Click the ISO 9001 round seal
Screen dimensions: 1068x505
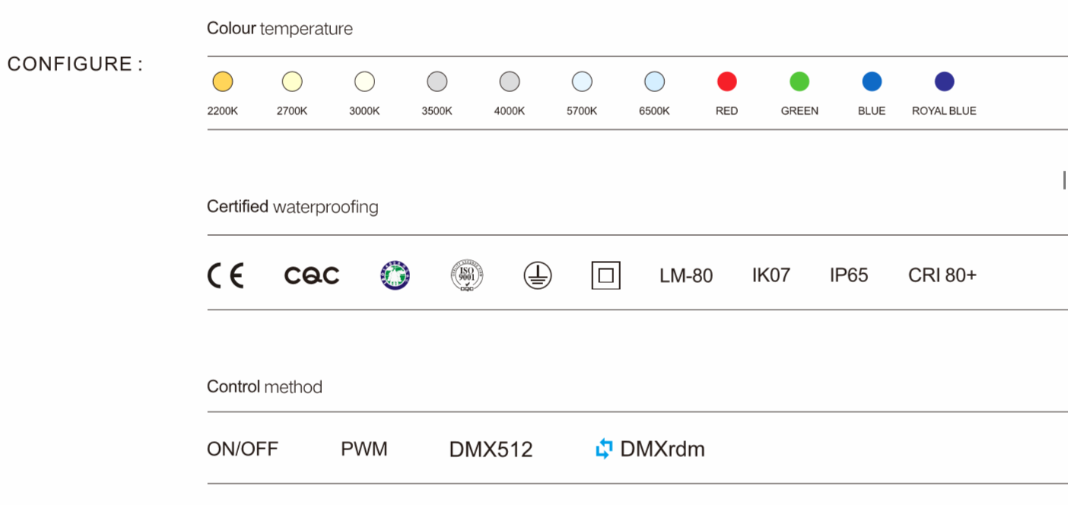pos(466,275)
